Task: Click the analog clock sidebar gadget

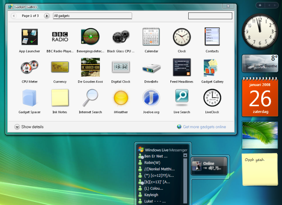Action: tap(260, 31)
